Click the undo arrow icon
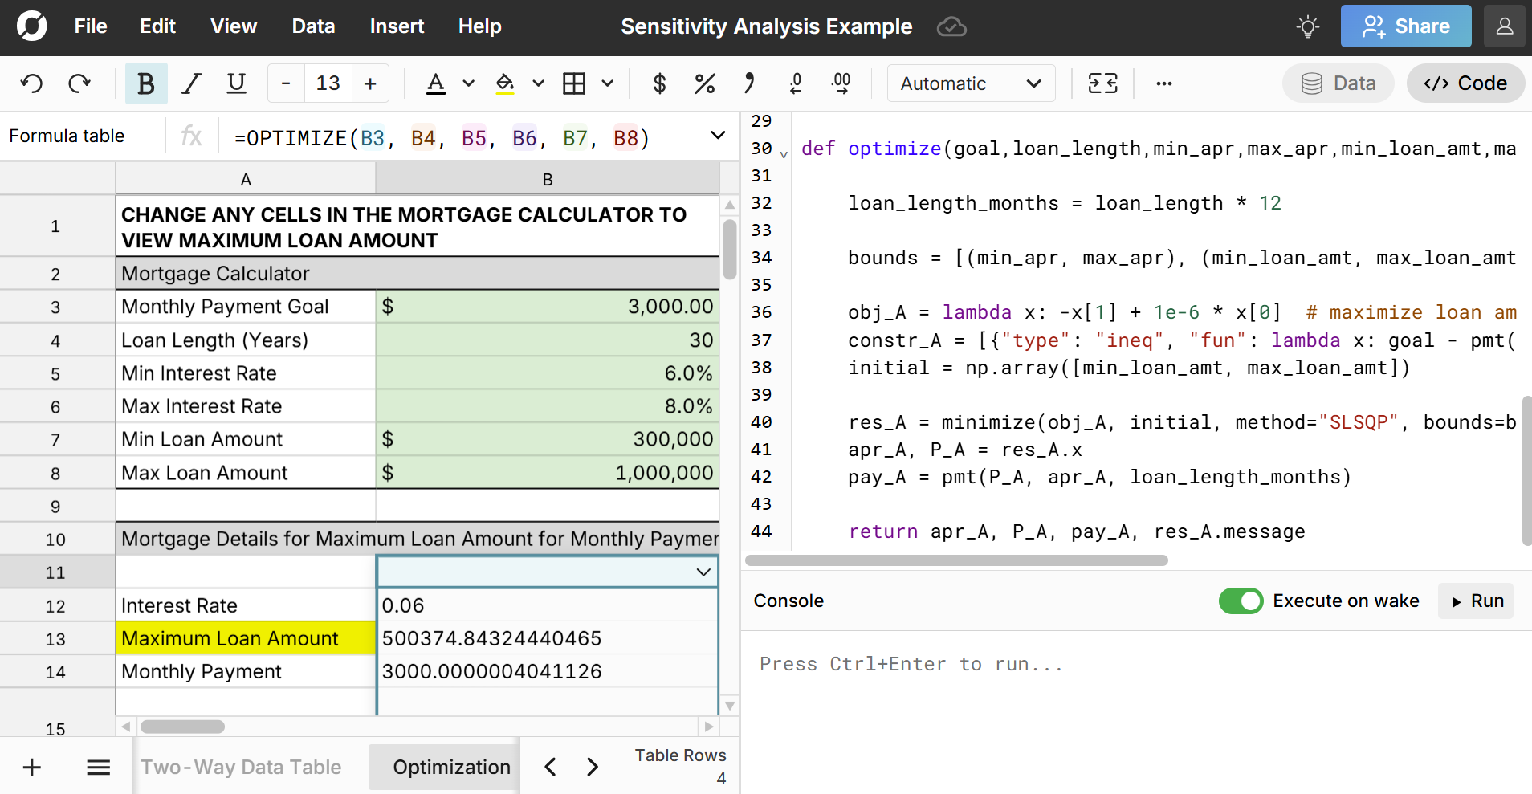This screenshot has height=794, width=1532. tap(32, 83)
